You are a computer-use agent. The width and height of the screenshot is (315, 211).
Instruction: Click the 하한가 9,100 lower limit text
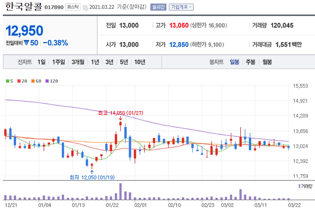[207, 45]
